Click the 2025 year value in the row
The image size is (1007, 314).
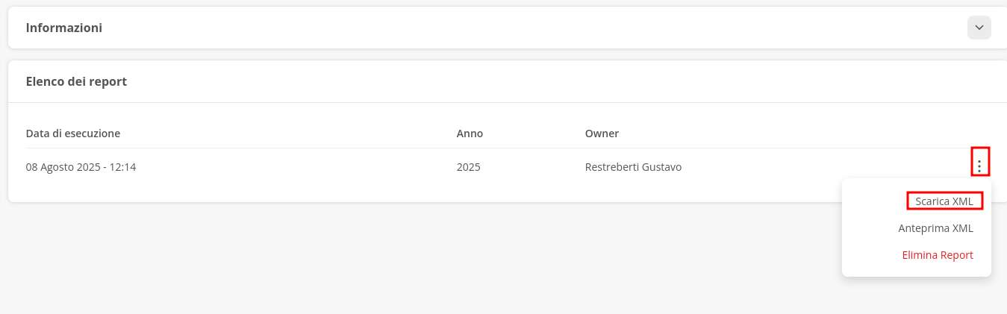[468, 167]
